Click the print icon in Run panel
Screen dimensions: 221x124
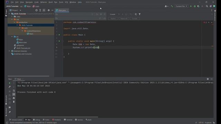14,98
